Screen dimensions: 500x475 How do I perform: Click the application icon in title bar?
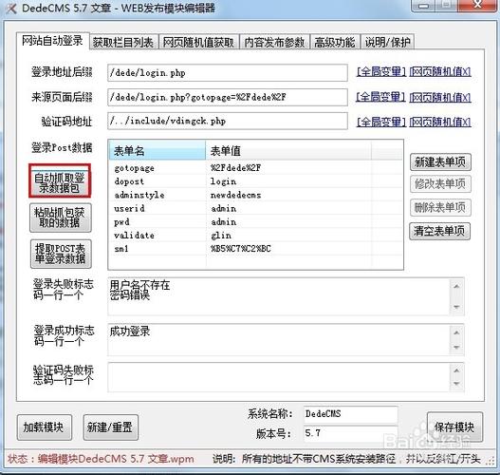tap(11, 9)
